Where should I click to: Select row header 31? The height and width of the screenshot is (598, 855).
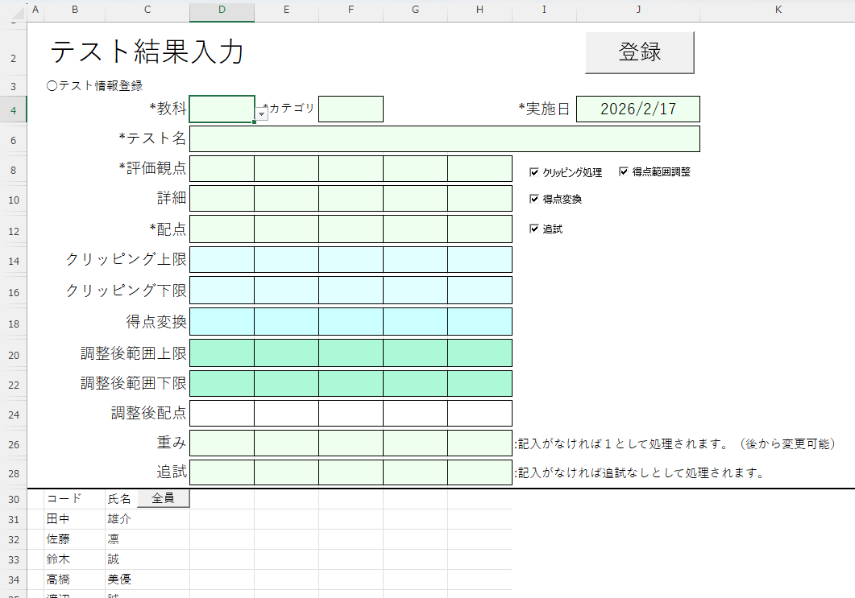coord(13,519)
